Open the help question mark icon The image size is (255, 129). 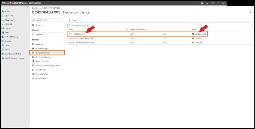pos(218,3)
